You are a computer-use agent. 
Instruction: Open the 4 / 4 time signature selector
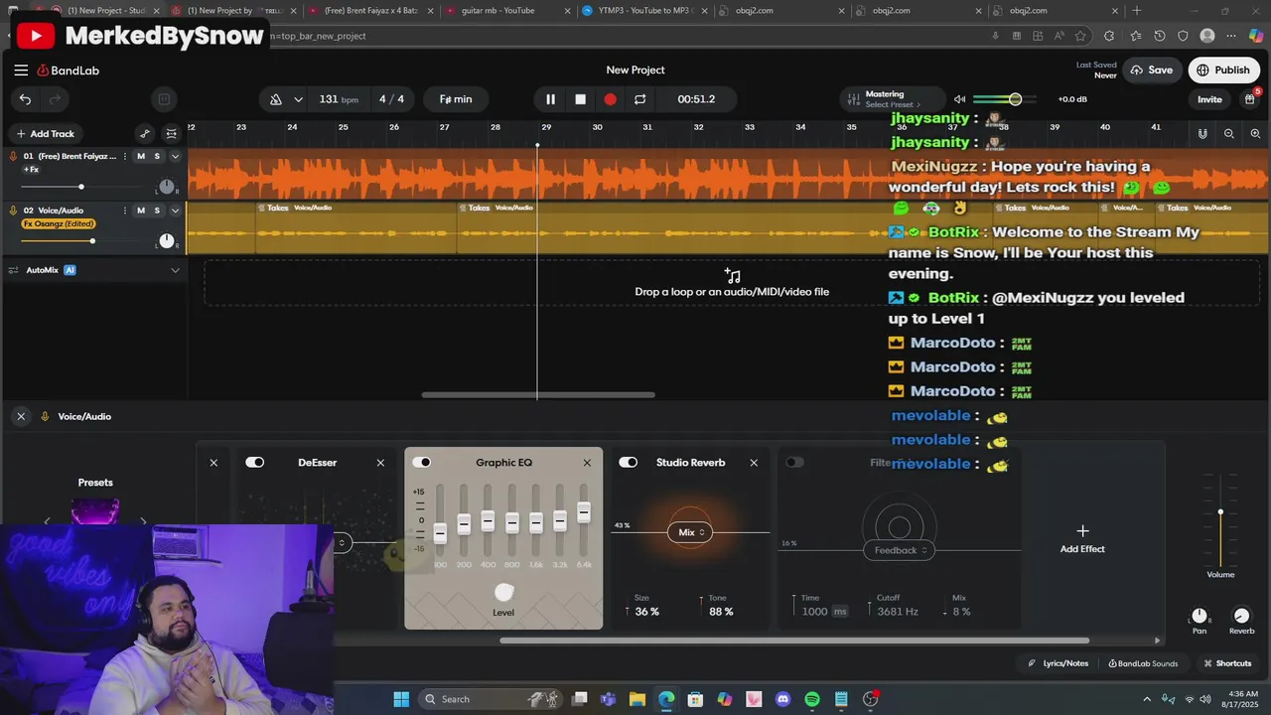click(392, 99)
